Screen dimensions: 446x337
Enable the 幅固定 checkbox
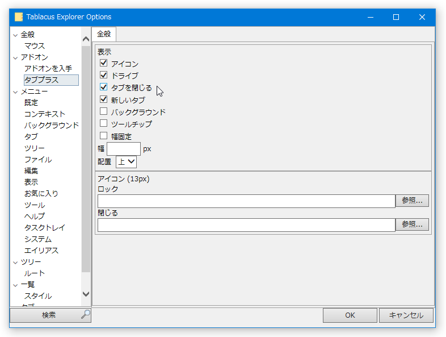tap(103, 136)
